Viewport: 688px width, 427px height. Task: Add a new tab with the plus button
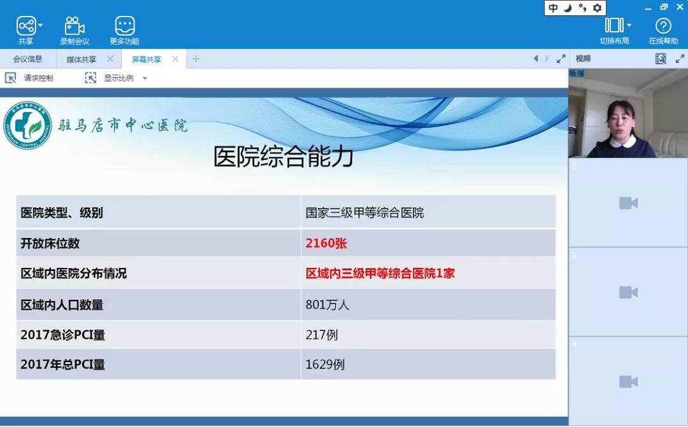(196, 58)
